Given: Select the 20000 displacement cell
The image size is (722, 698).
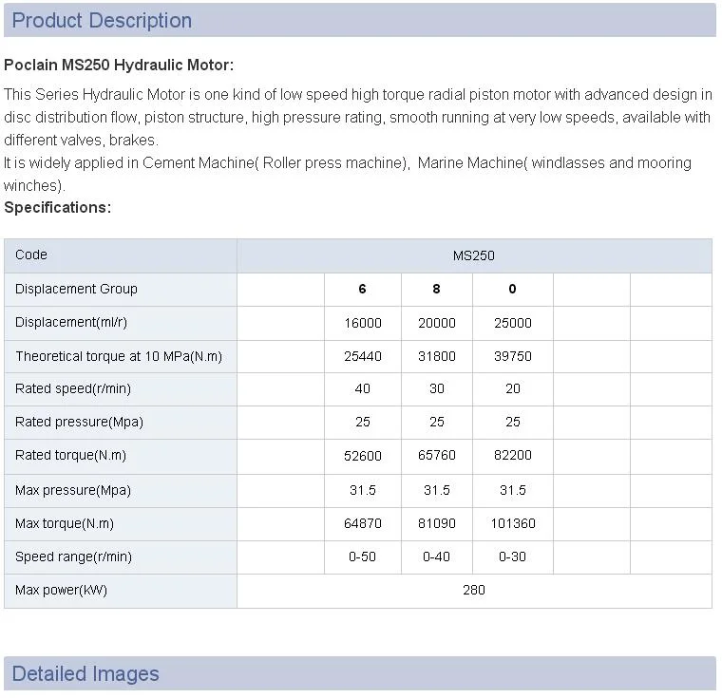Looking at the screenshot, I should (436, 323).
